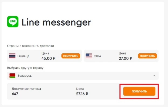Select the США country label

[x=97, y=56]
